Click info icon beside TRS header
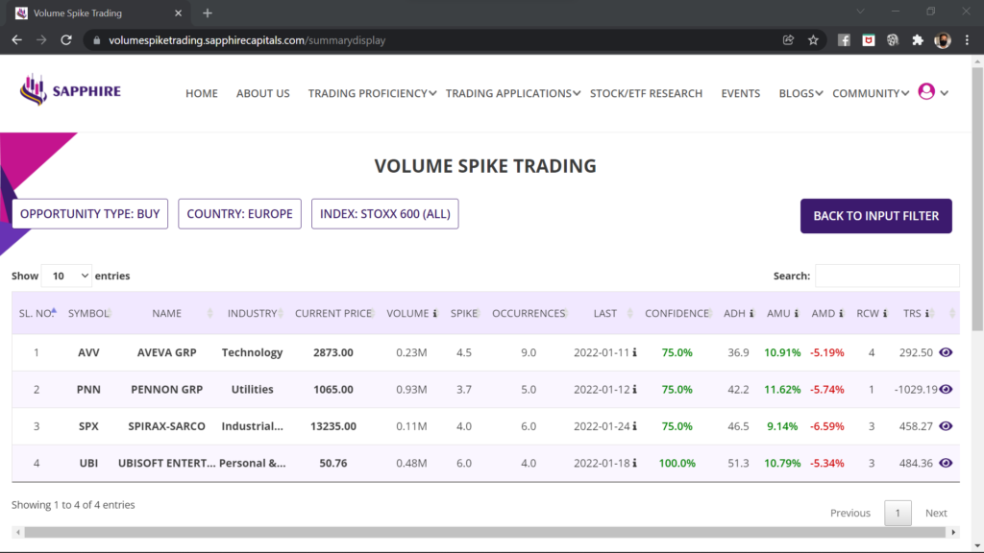The height and width of the screenshot is (553, 984). (926, 313)
